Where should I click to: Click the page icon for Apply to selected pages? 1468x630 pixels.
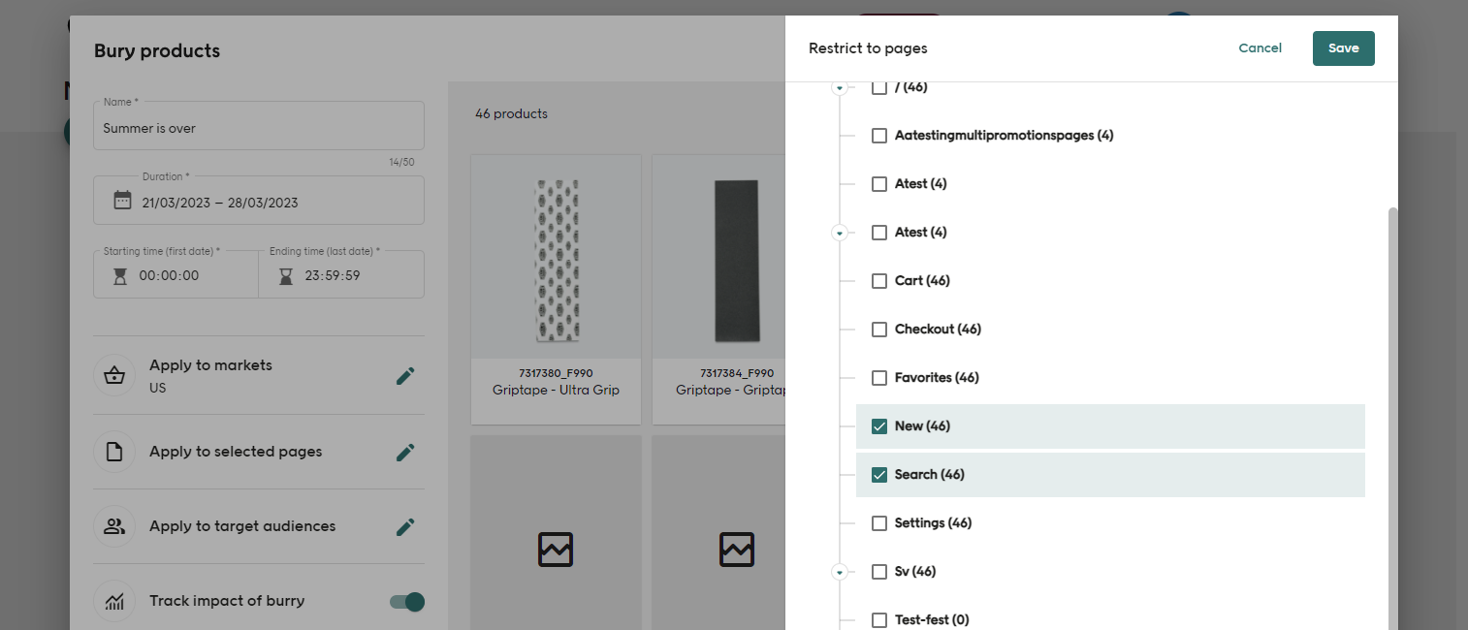[114, 452]
